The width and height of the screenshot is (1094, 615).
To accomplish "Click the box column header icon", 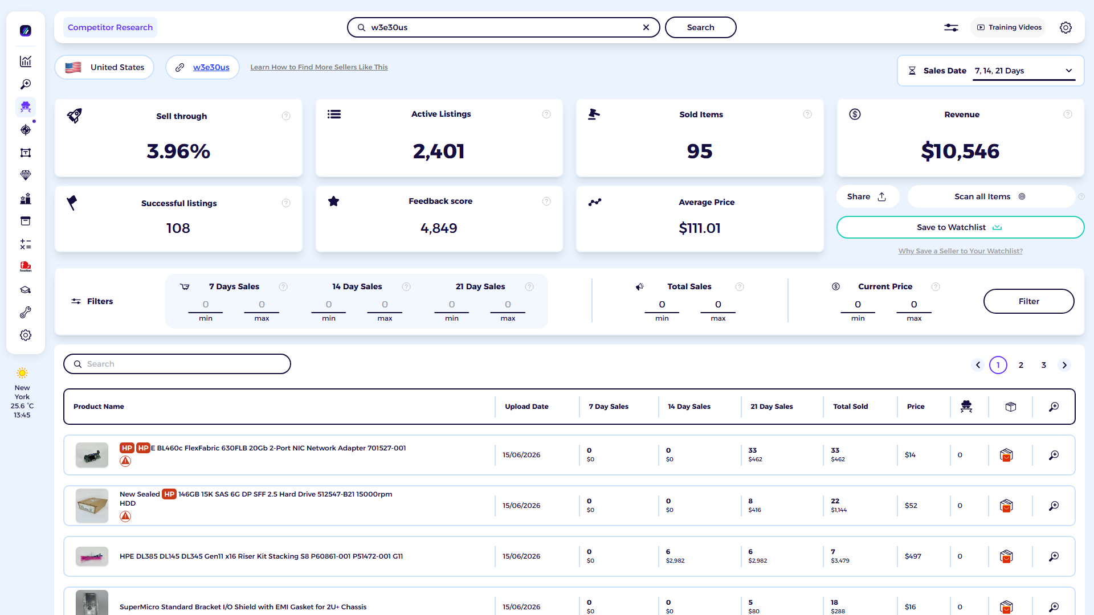I will click(1011, 407).
